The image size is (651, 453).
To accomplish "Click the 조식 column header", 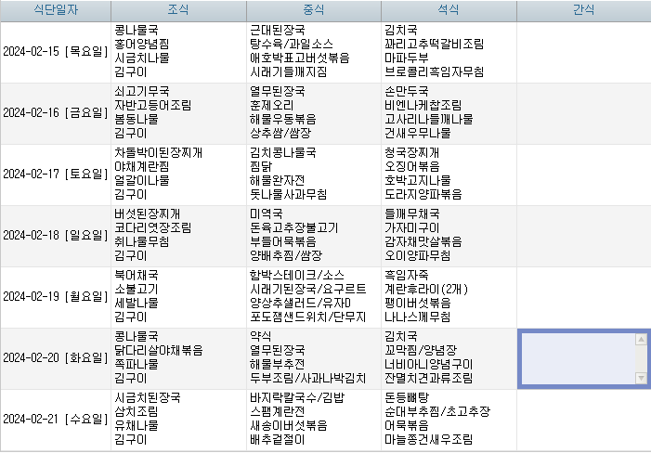I will pyautogui.click(x=178, y=10).
